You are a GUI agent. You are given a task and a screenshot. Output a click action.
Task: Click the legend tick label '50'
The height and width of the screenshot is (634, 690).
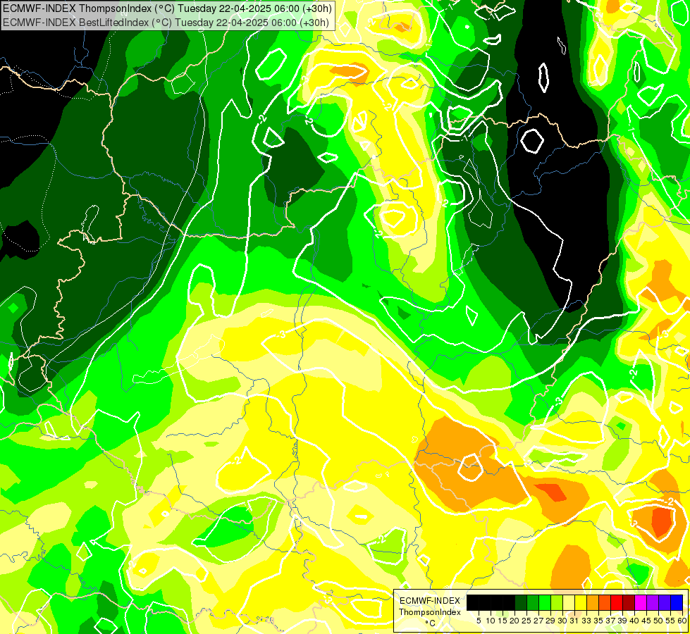pyautogui.click(x=658, y=621)
